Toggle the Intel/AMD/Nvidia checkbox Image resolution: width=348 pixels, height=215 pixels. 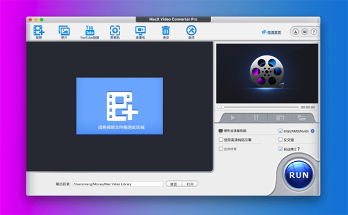281,131
